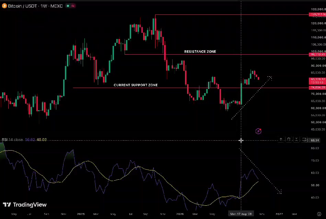Select the CURRENT SUPPORT ZONE text label

pos(136,85)
